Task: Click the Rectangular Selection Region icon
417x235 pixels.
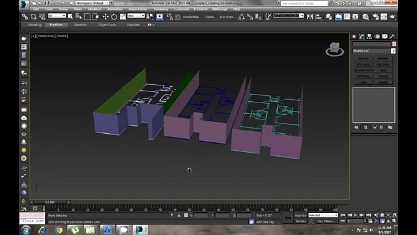Action: click(87, 17)
